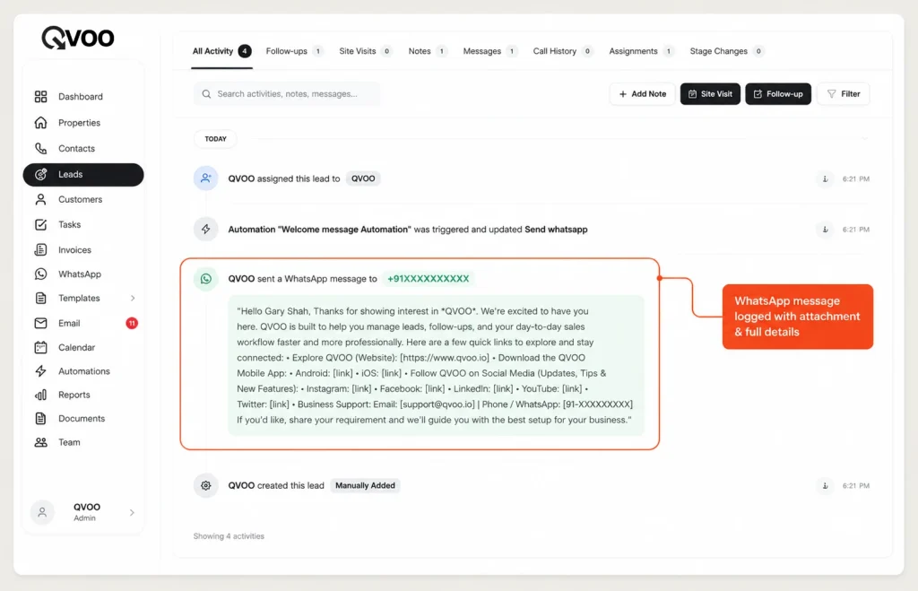Click the +91XXXXXXXXXX phone number
Image resolution: width=918 pixels, height=591 pixels.
tap(428, 279)
